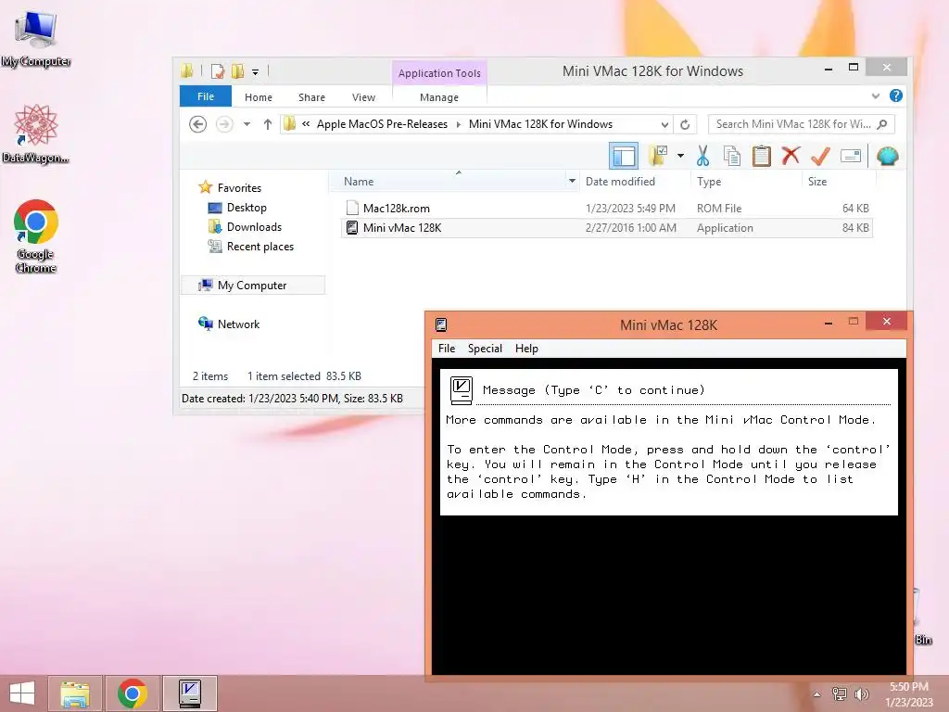Click the rename toolbar icon
This screenshot has height=712, width=949.
(x=851, y=156)
